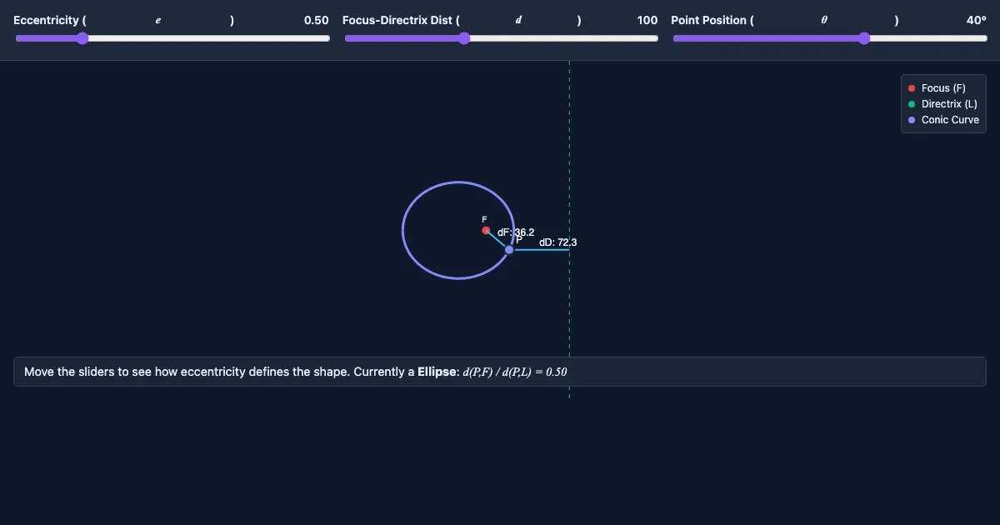Click the Eccentricity slider handle
Screen dimensions: 1000x525
point(82,38)
